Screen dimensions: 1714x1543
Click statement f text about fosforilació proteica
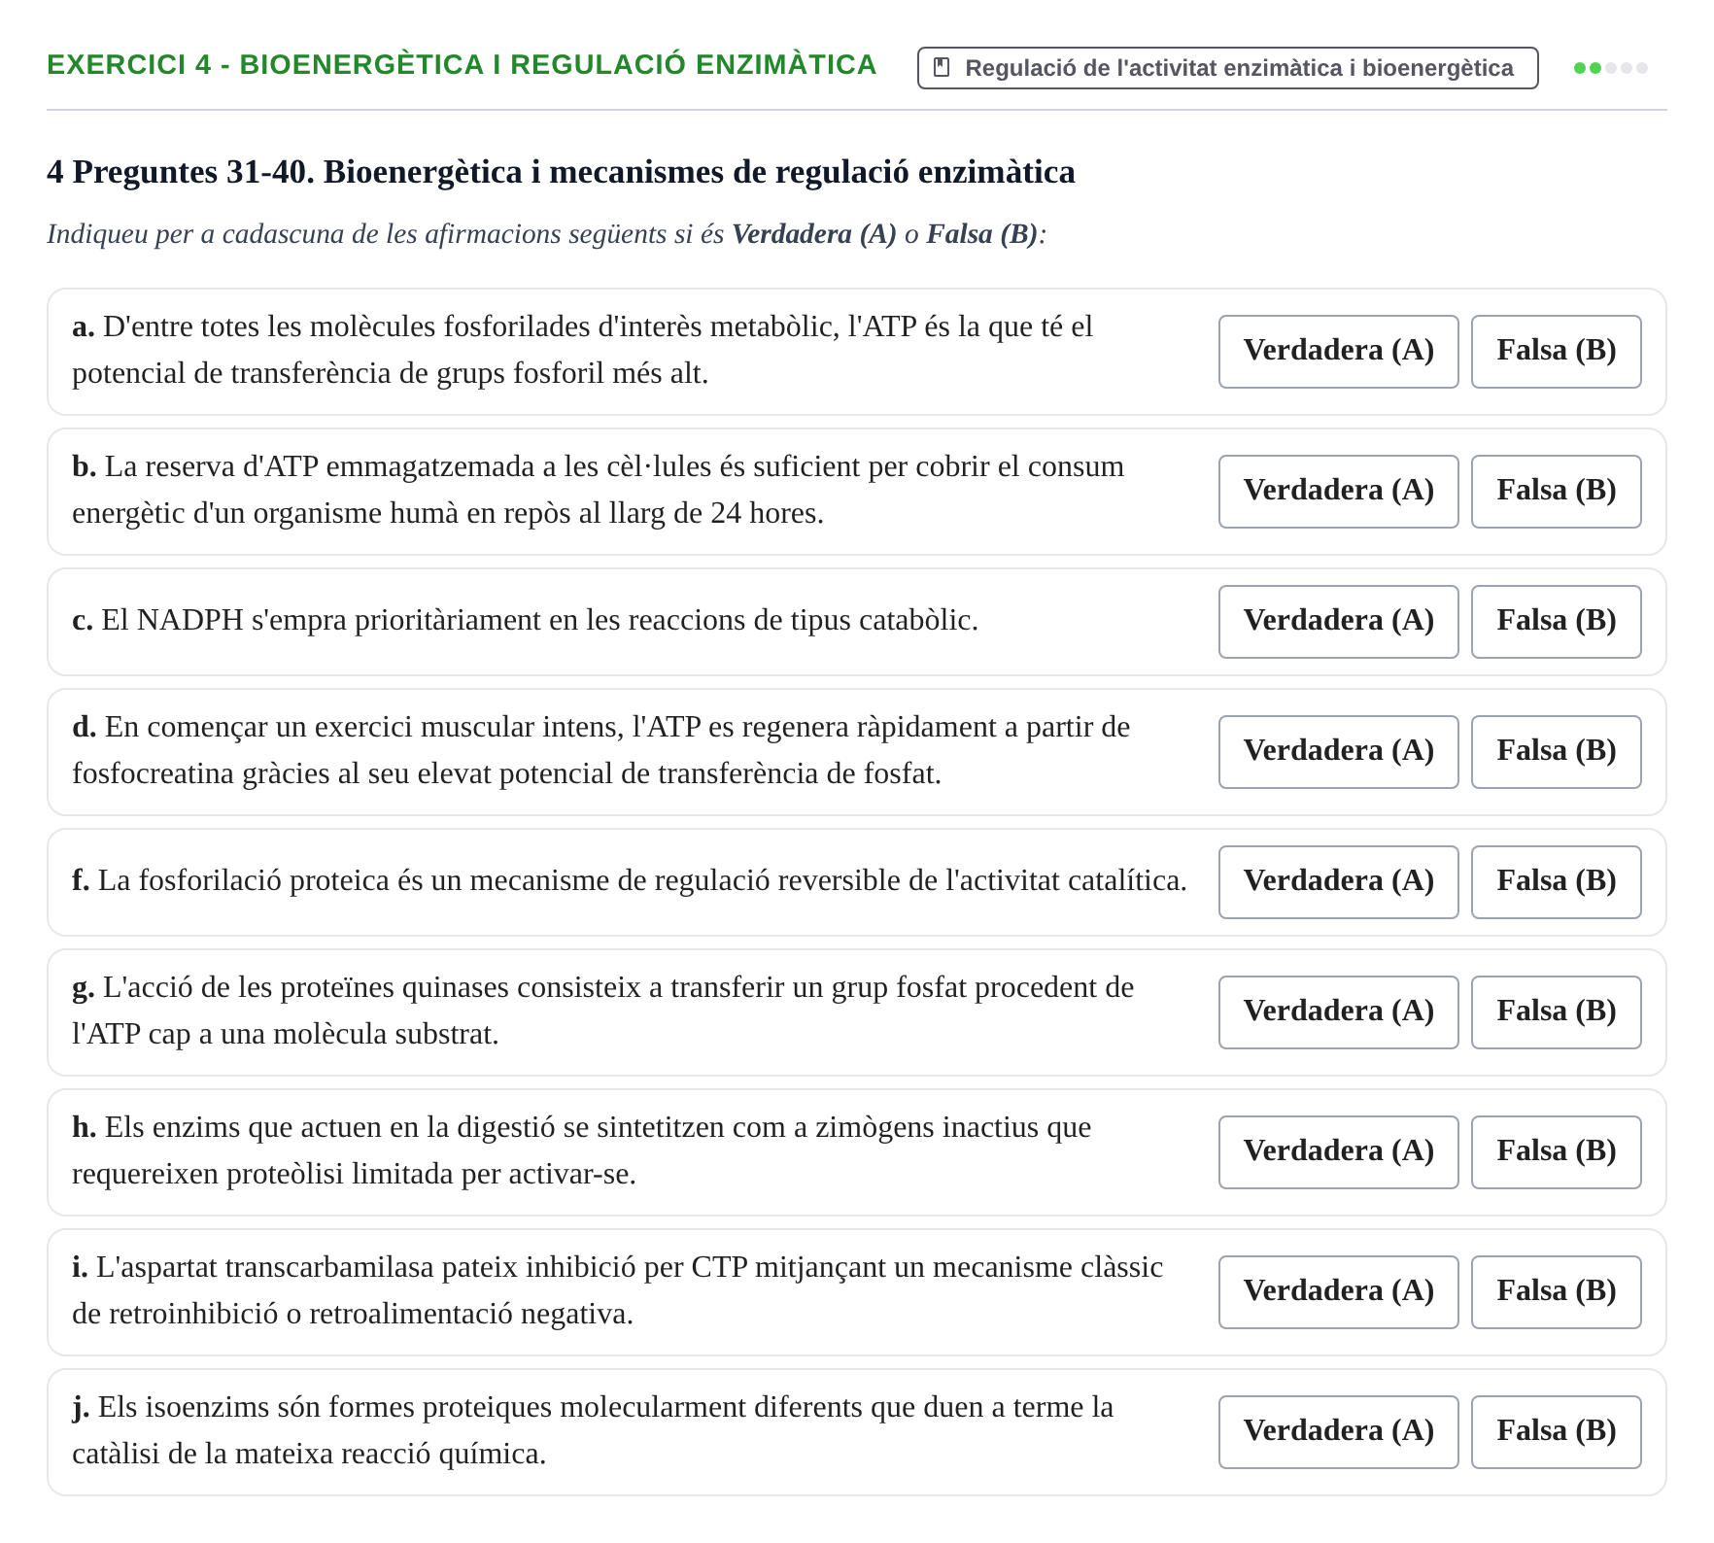click(630, 880)
